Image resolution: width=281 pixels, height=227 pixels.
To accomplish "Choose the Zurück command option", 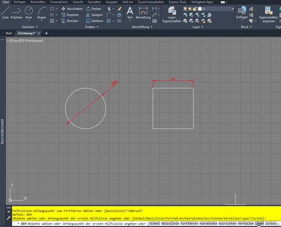I will [271, 223].
